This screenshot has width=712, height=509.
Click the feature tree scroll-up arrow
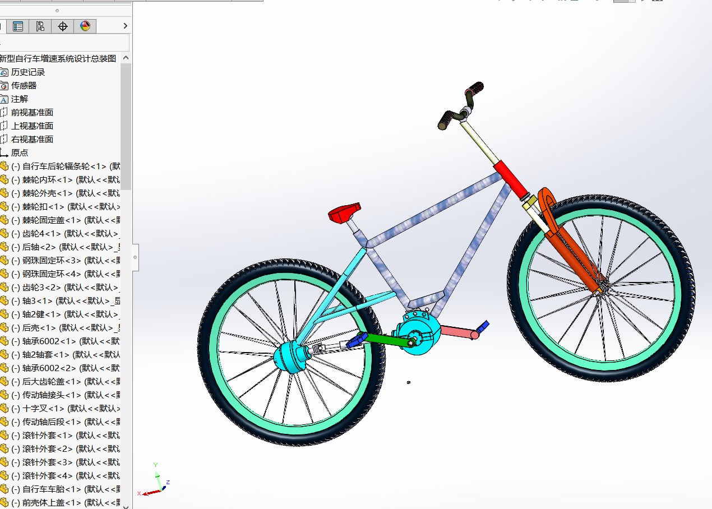tap(126, 58)
